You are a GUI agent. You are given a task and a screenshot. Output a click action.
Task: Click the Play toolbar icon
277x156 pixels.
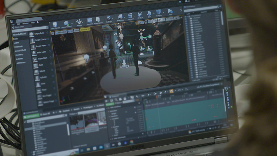[170, 11]
